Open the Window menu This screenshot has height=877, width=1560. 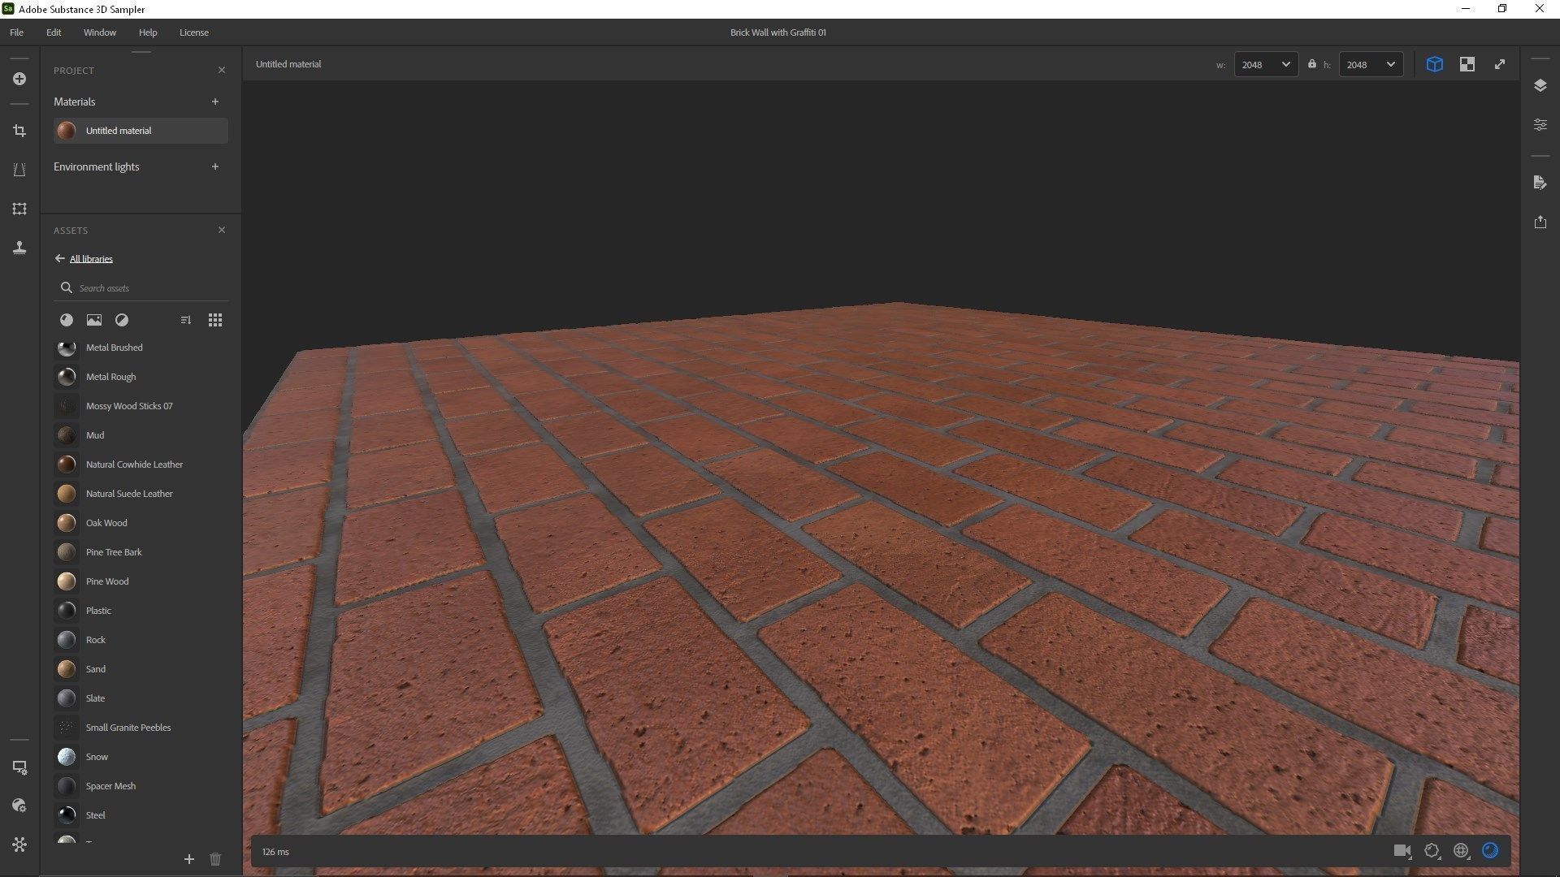(x=99, y=32)
